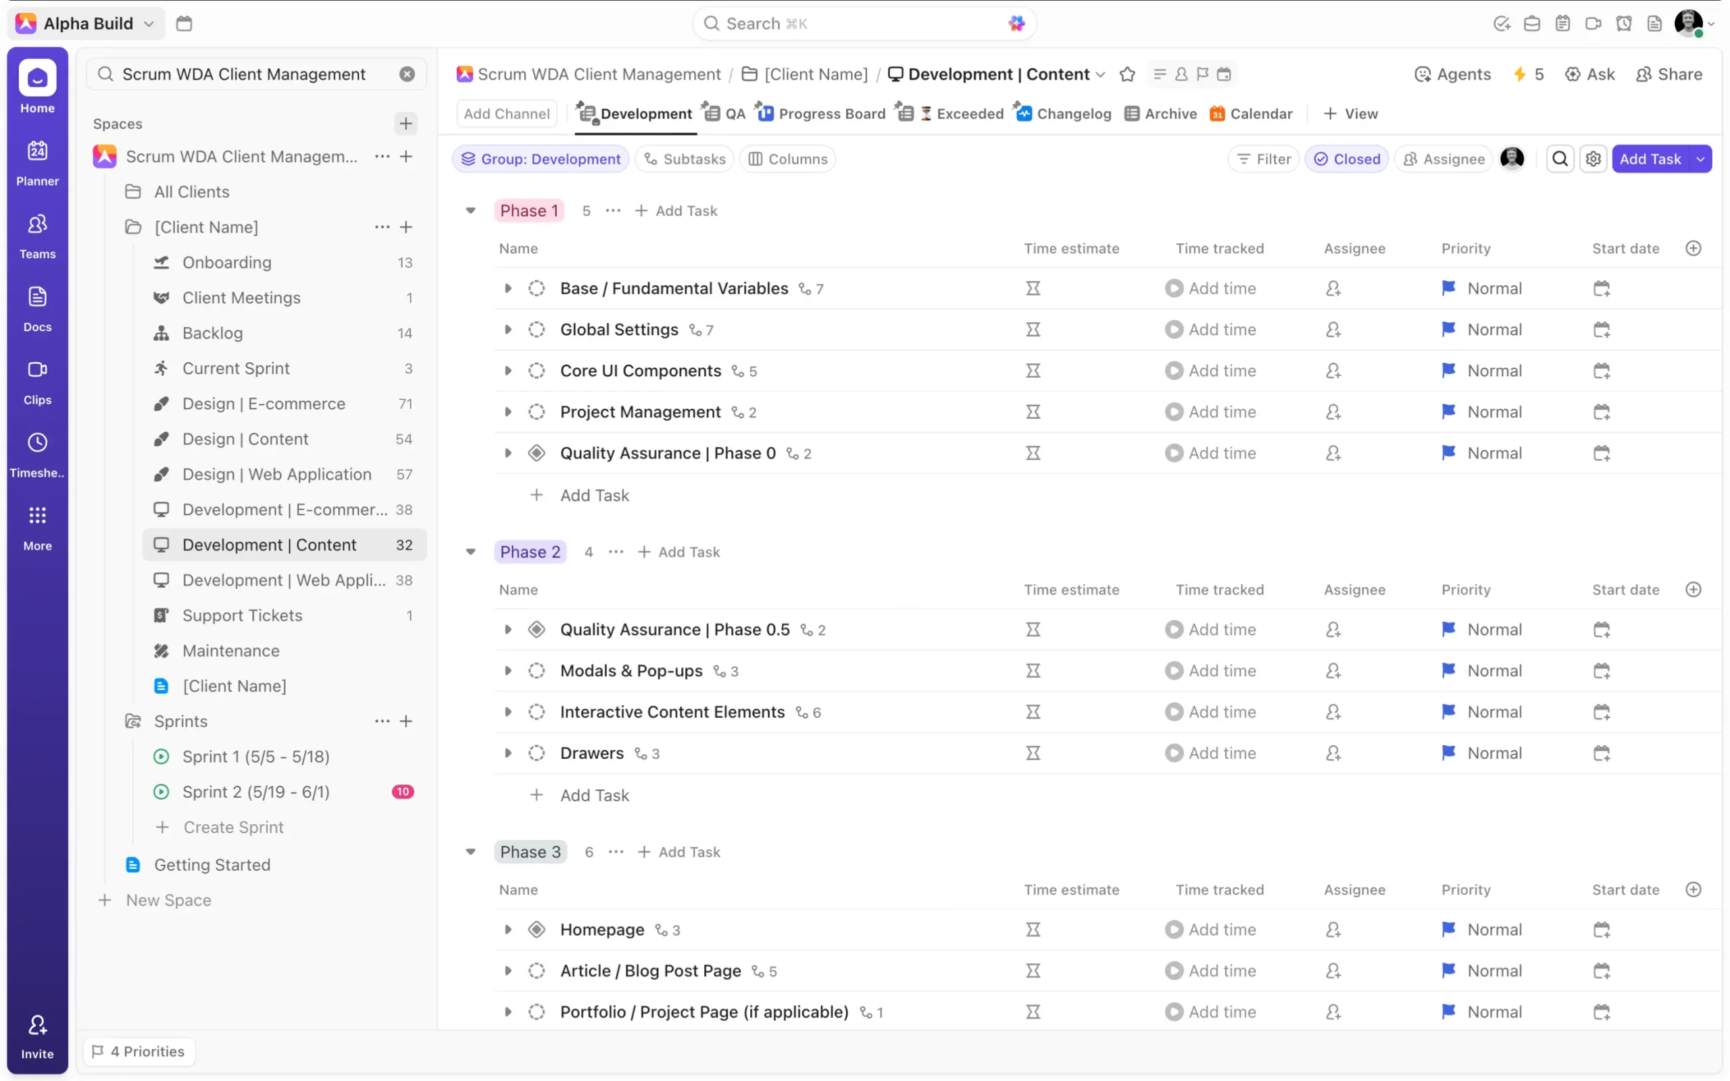The image size is (1730, 1081).
Task: Expand subtasks of Modals & Pop-ups
Action: (508, 671)
